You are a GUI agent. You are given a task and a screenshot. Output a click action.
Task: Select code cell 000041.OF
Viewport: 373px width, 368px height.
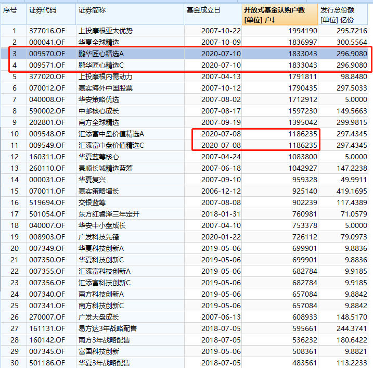click(x=47, y=42)
